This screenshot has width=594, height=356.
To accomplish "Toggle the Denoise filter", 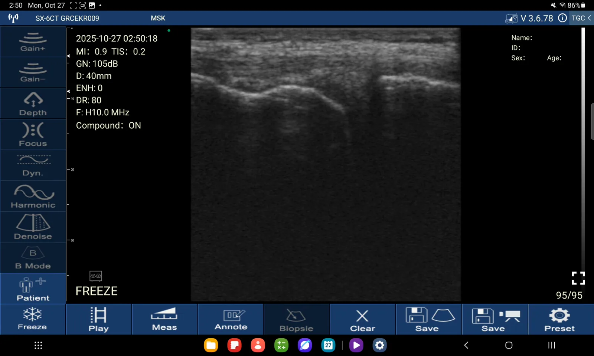I will (33, 227).
